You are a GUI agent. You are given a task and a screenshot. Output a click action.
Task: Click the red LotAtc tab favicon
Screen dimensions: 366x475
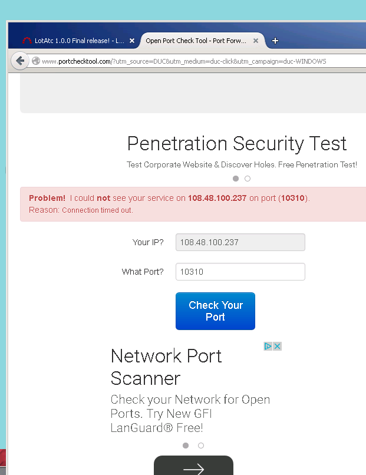coord(27,41)
